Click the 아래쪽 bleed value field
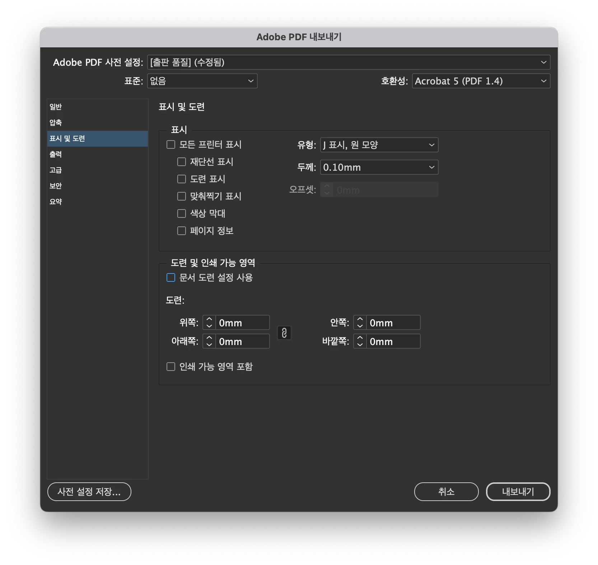The width and height of the screenshot is (598, 565). point(242,341)
